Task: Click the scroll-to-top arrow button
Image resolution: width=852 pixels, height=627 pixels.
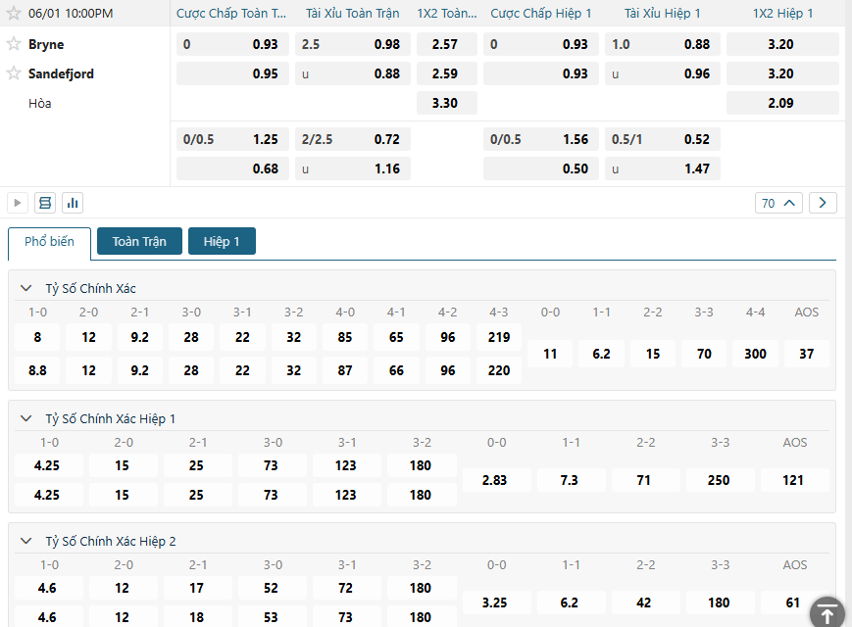Action: (827, 613)
